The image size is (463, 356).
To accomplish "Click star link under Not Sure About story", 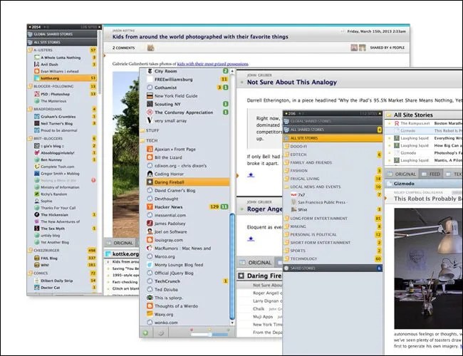I will point(251,174).
